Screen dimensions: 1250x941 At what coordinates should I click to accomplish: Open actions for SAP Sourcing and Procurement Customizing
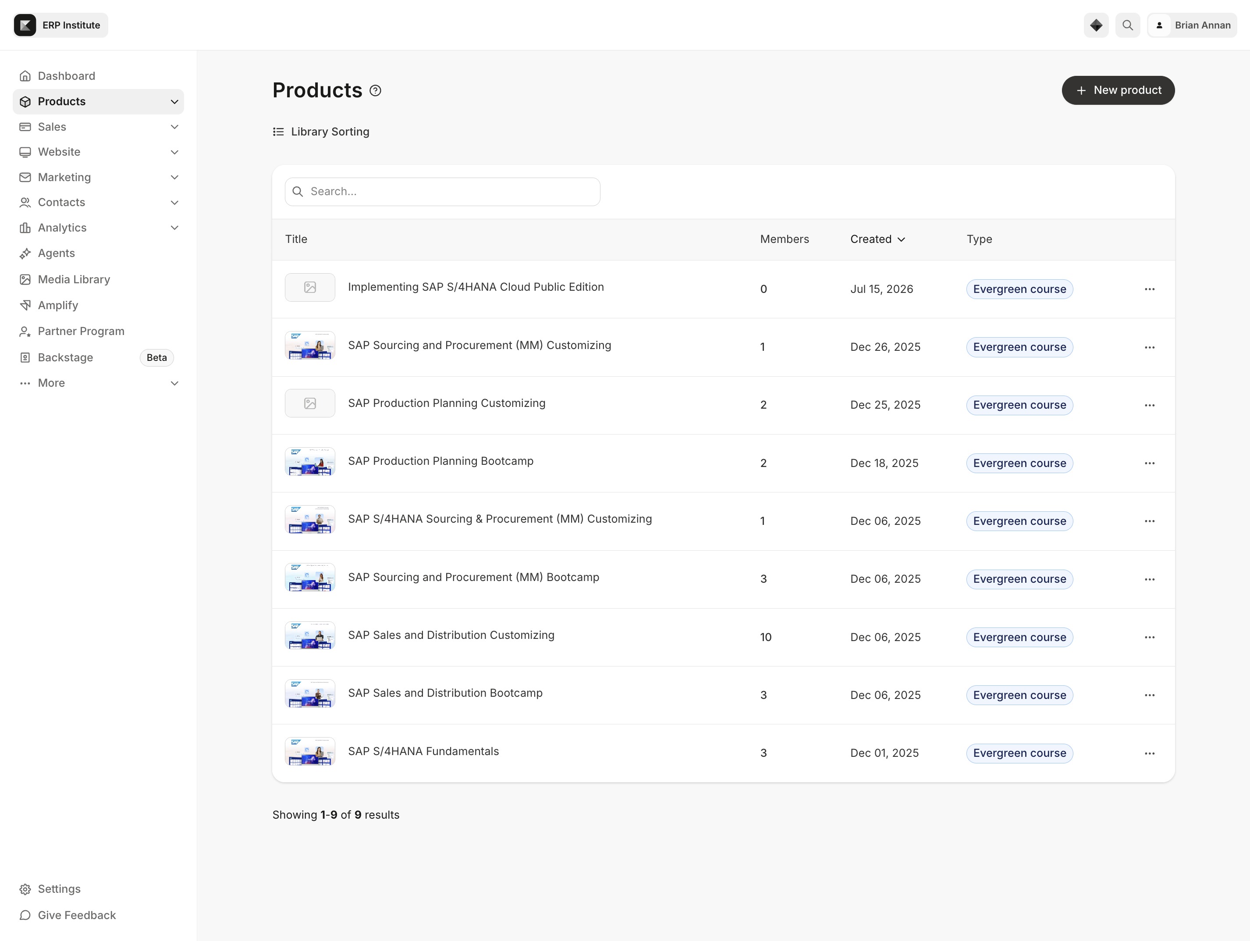[1149, 347]
